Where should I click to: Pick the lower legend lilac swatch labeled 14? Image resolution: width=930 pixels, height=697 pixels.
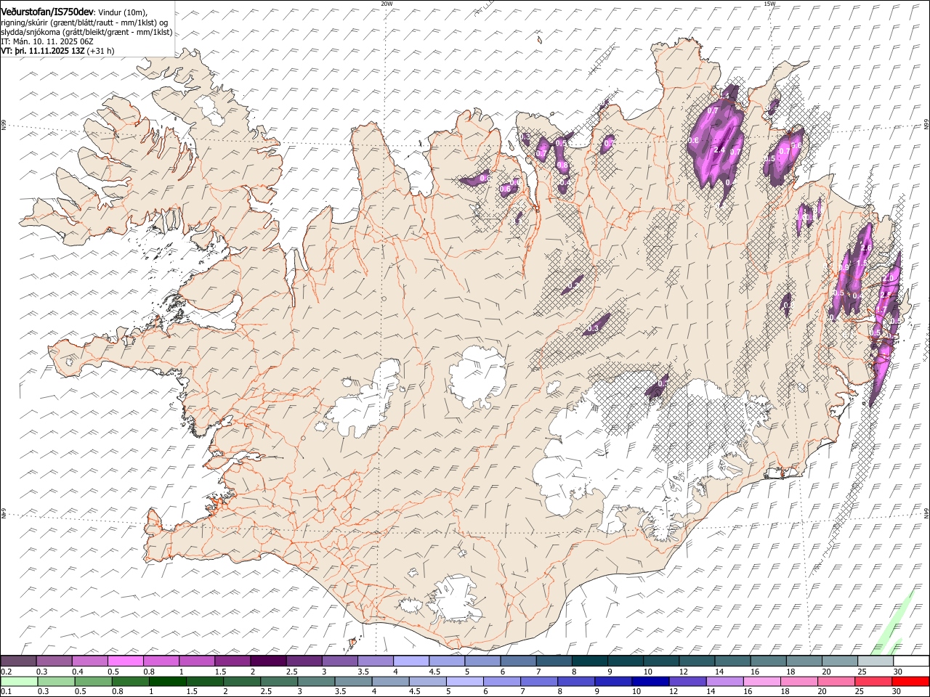click(x=724, y=682)
